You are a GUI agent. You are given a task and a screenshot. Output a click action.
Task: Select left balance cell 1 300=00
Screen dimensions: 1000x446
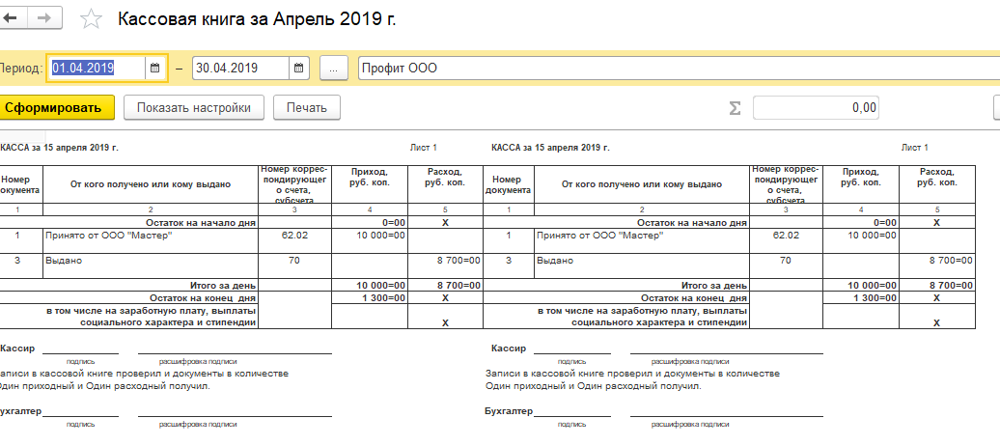370,298
